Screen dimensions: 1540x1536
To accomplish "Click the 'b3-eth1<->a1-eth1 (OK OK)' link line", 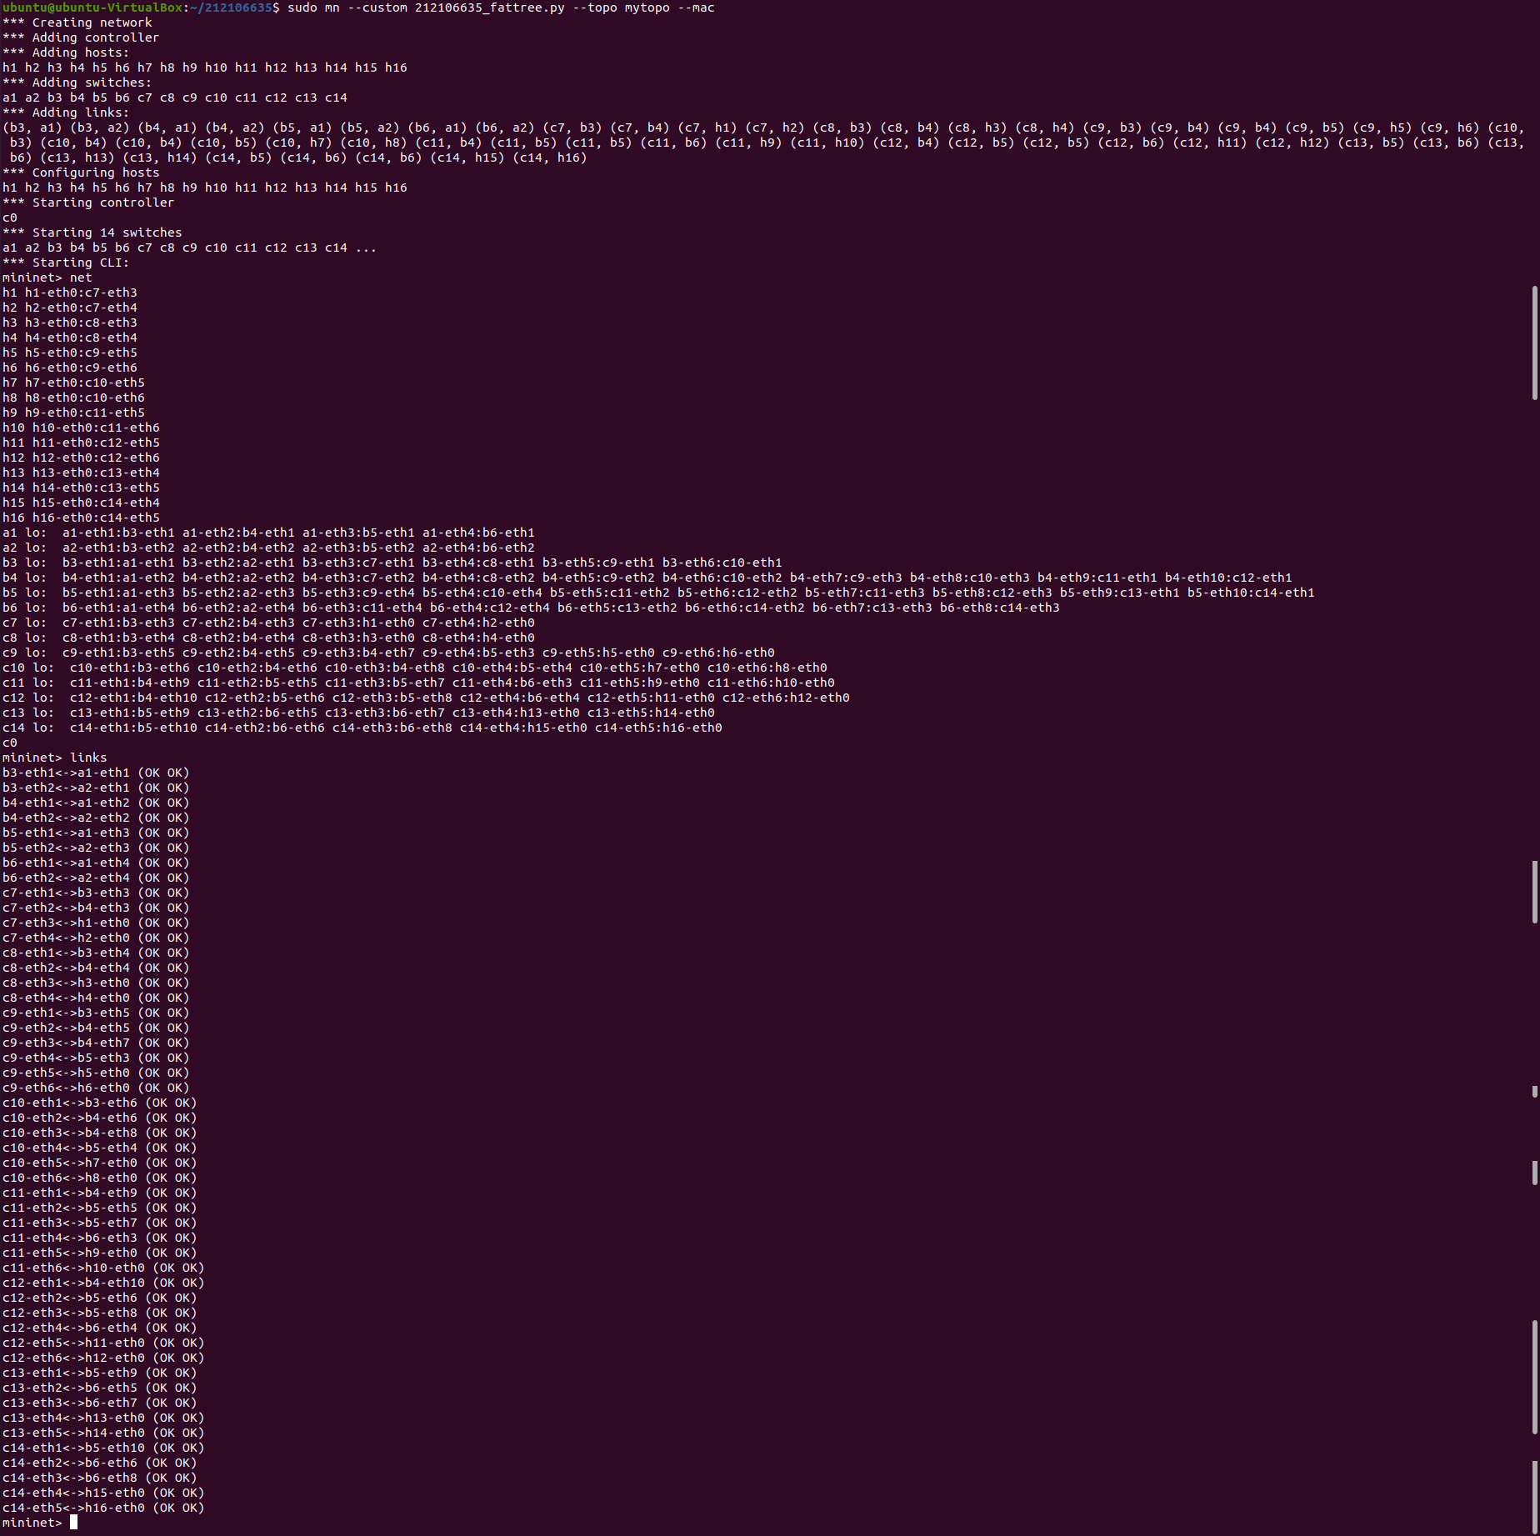I will click(x=96, y=773).
